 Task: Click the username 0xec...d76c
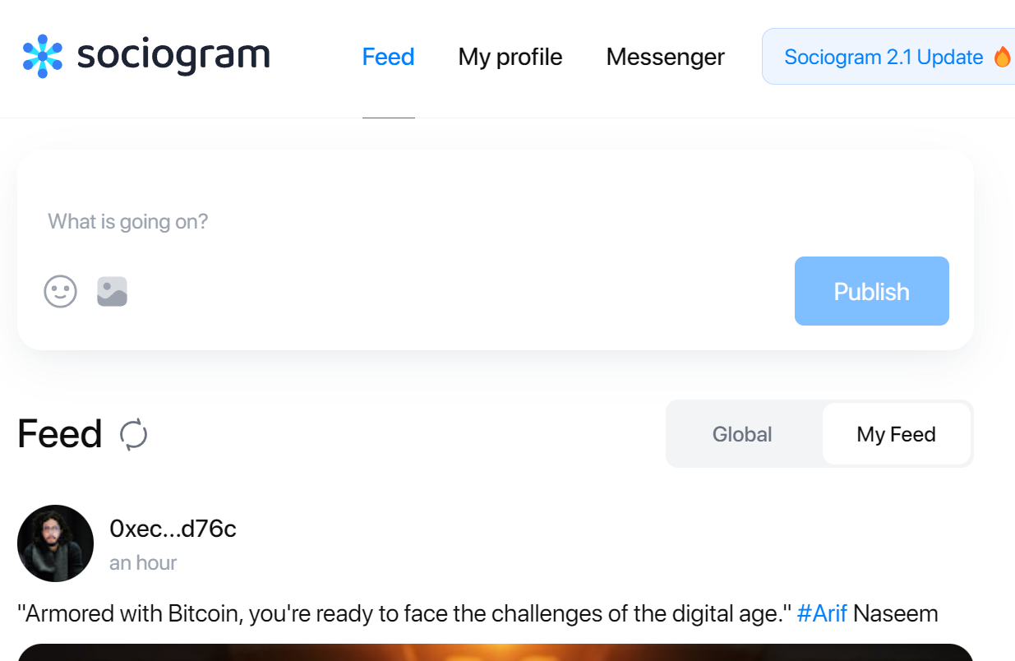point(173,529)
